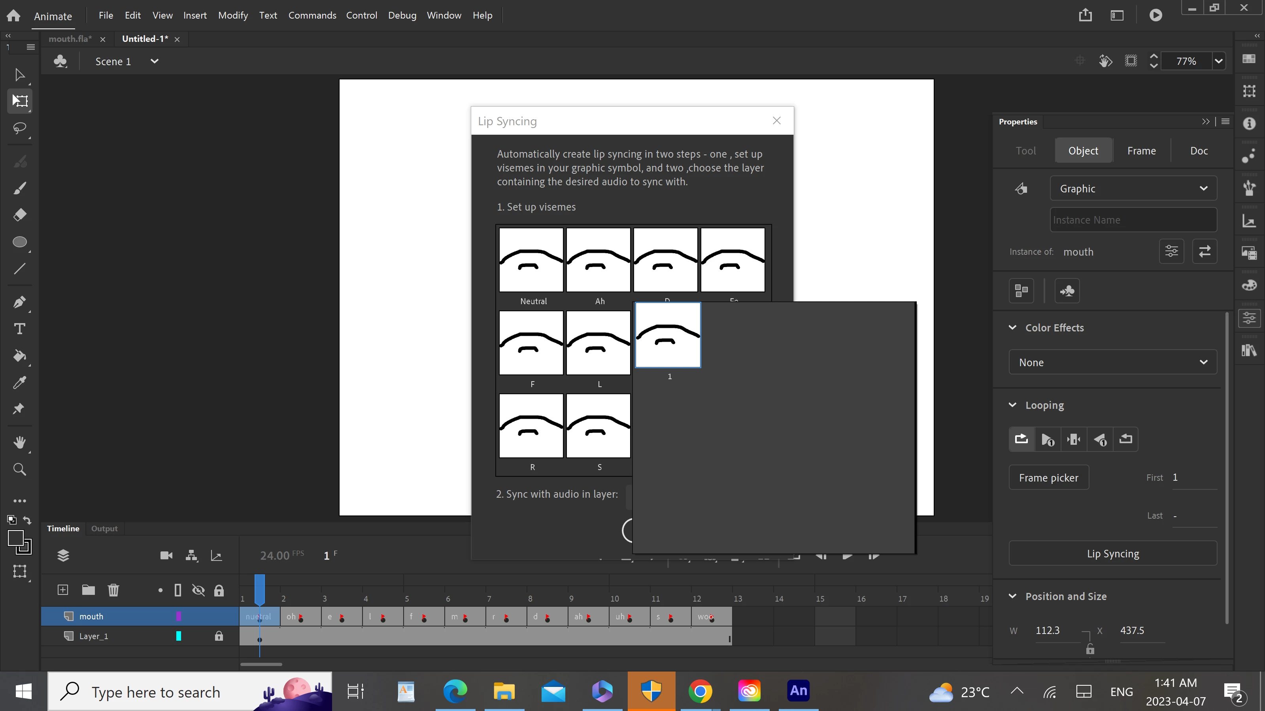Toggle hide all layers eye icon
Image resolution: width=1265 pixels, height=711 pixels.
click(198, 590)
